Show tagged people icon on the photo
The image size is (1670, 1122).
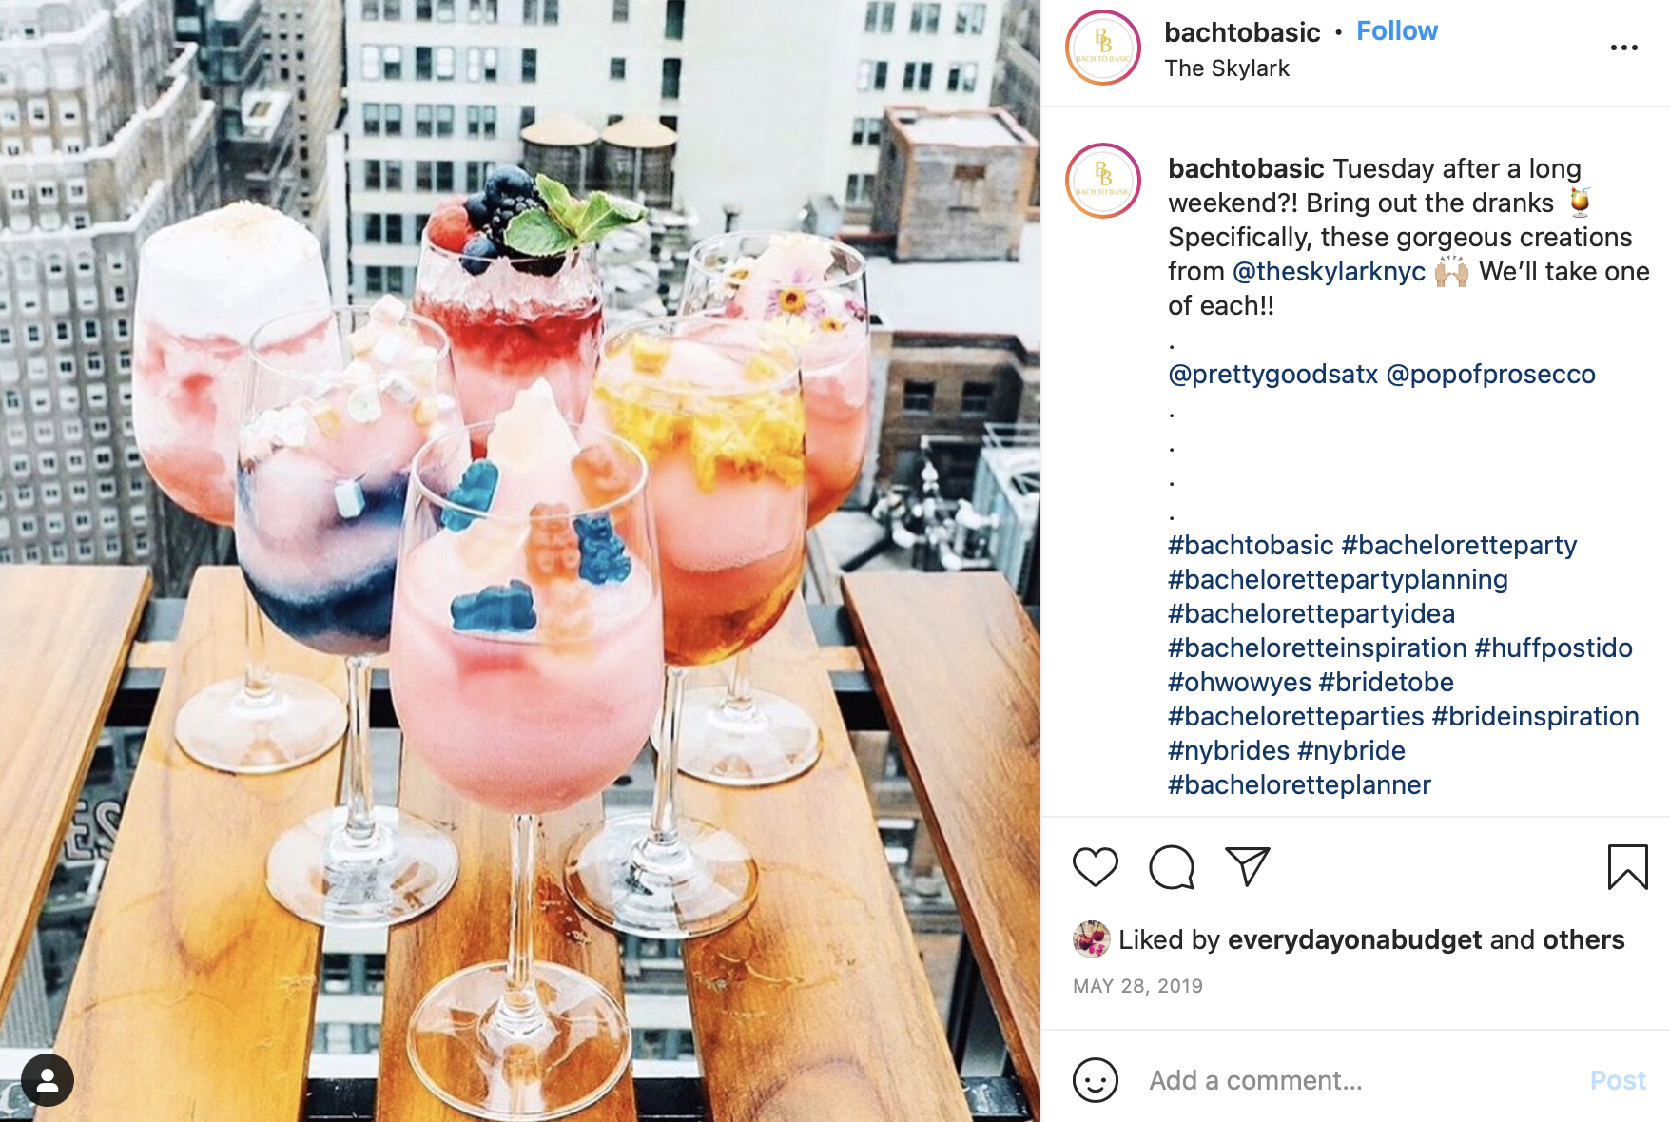tap(48, 1080)
